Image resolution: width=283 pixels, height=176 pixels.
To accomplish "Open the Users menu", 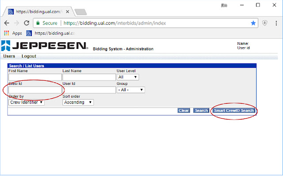I will tap(9, 56).
